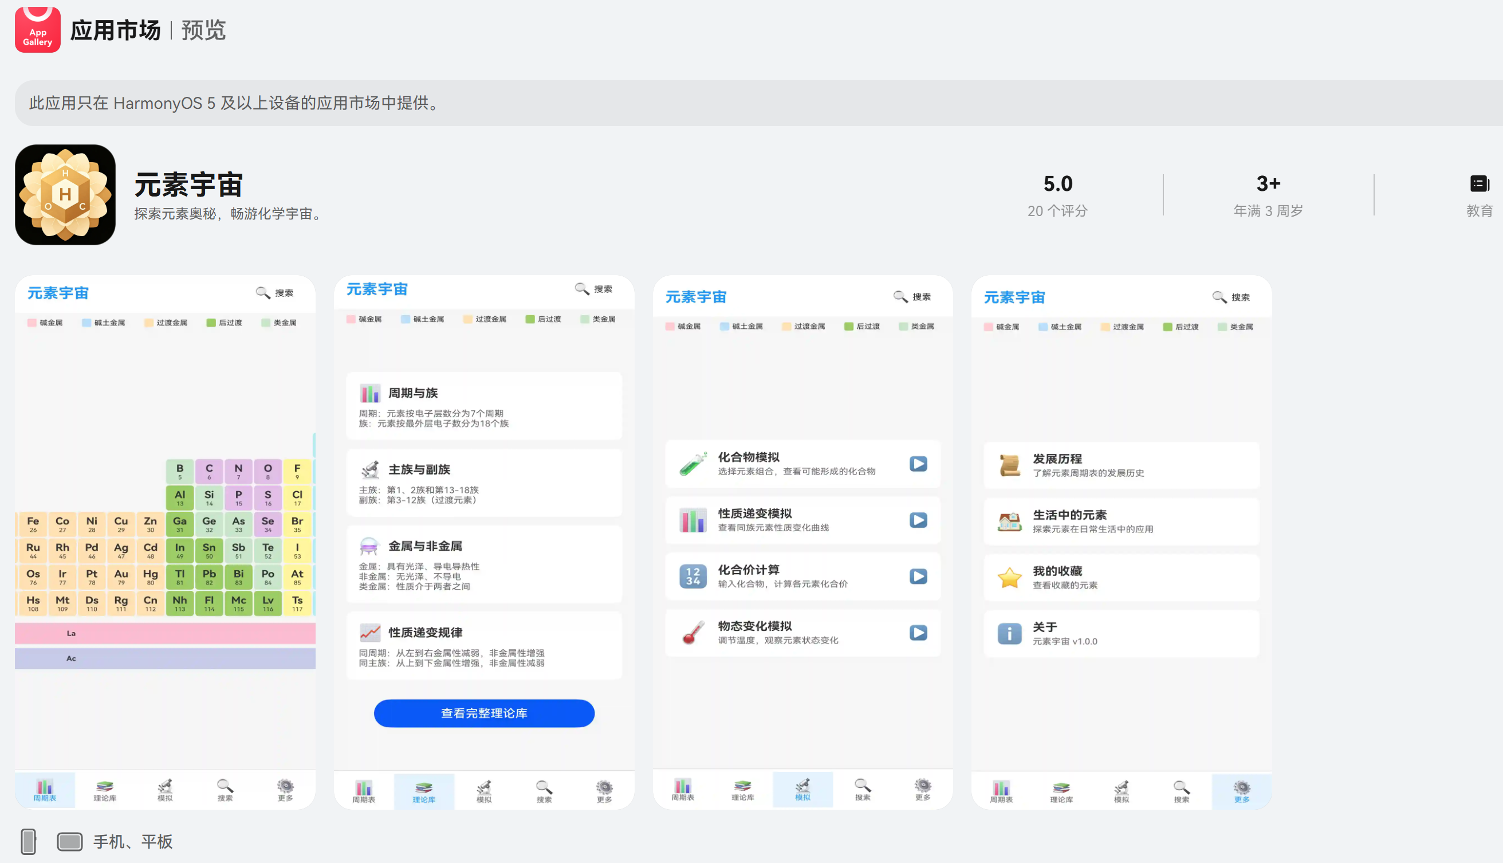Screen dimensions: 1503x863
Task: Select the Au element cell
Action: [121, 576]
